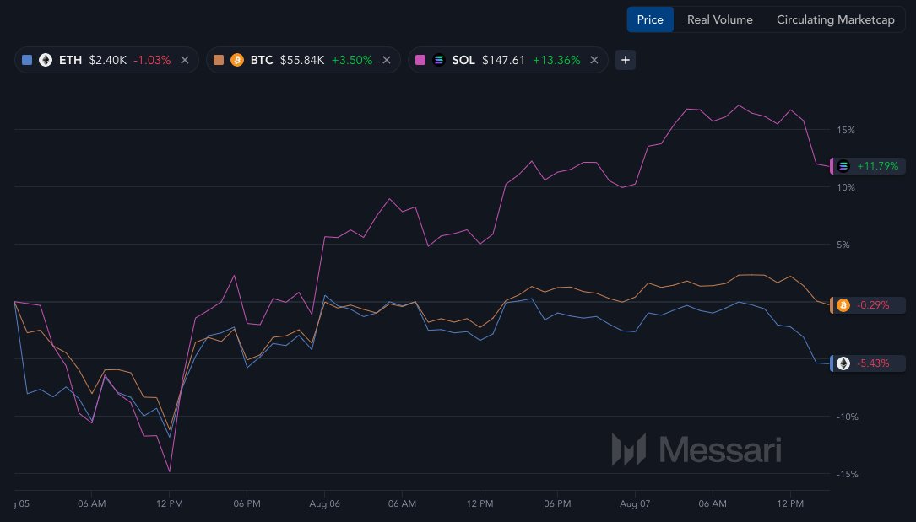Click the Ethereum logo in ETH chip

[x=46, y=60]
